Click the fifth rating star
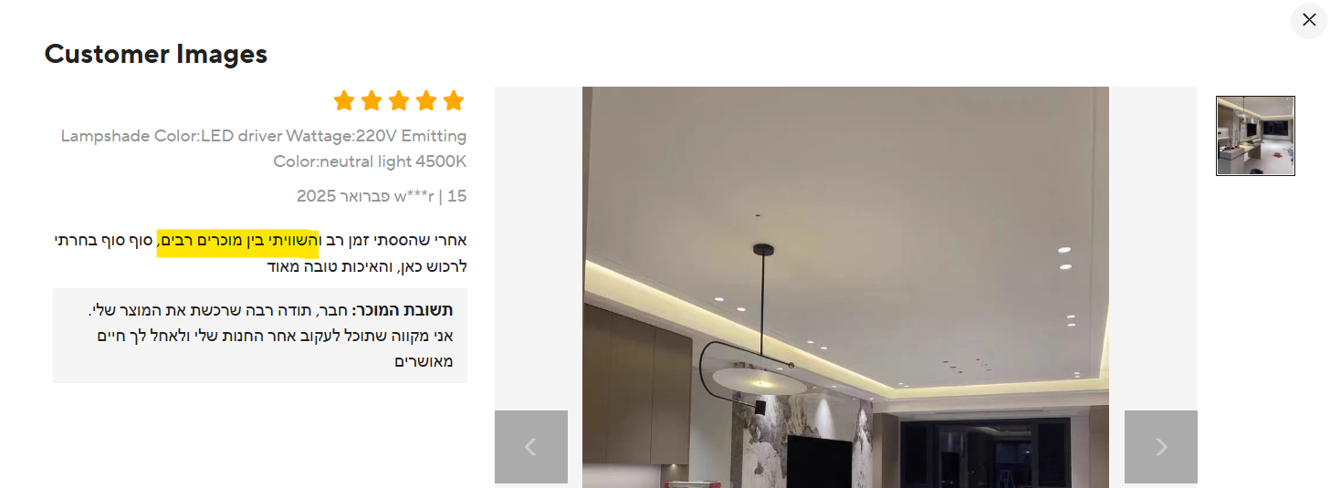 pos(454,100)
